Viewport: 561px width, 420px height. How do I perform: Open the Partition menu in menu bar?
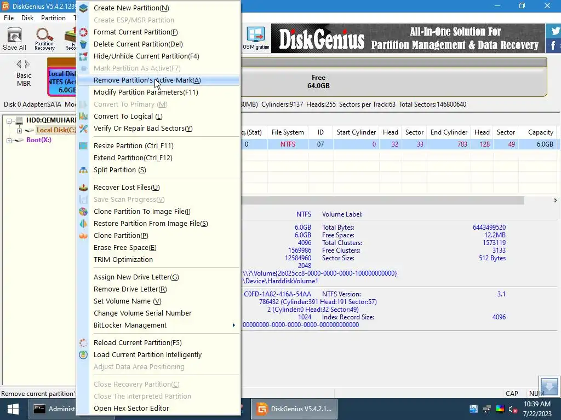point(53,18)
